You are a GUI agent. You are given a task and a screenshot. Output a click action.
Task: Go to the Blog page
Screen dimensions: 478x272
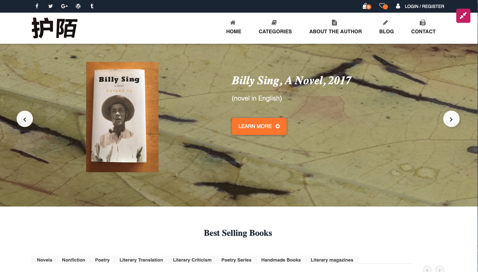pos(386,27)
